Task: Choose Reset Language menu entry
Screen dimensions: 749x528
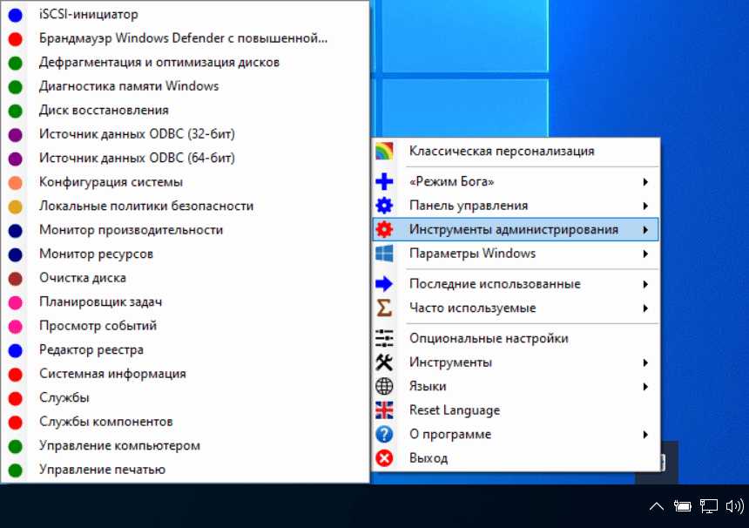Action: [516, 410]
